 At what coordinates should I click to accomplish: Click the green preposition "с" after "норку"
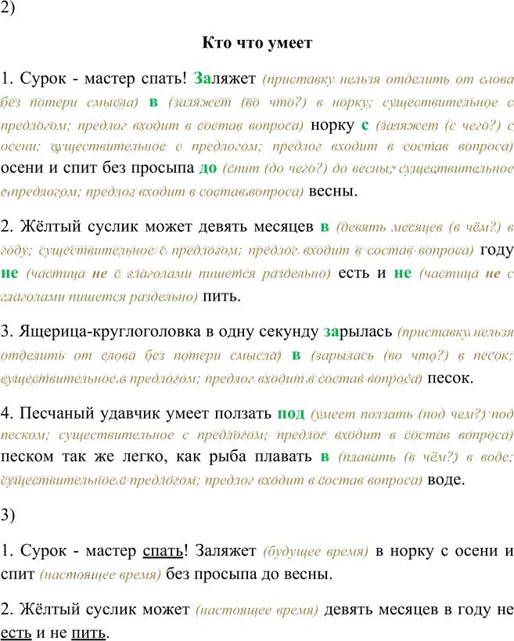(x=365, y=124)
